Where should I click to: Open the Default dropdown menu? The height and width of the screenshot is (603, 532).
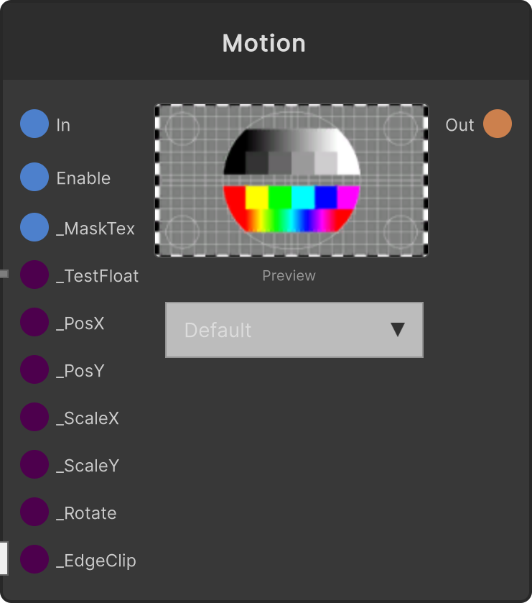[x=294, y=330]
